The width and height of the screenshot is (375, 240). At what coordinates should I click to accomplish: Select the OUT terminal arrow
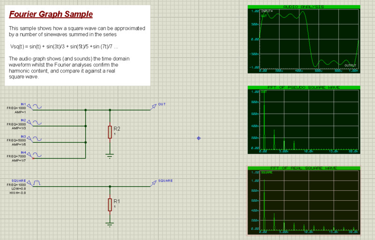[153, 107]
